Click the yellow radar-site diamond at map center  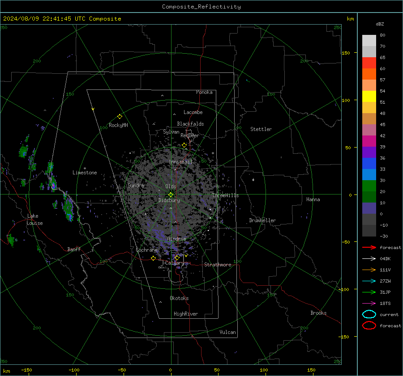[171, 195]
